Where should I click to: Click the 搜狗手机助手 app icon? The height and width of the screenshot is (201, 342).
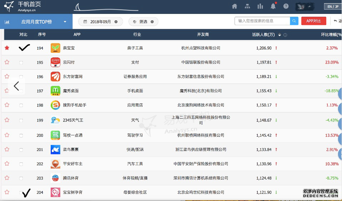[55, 105]
